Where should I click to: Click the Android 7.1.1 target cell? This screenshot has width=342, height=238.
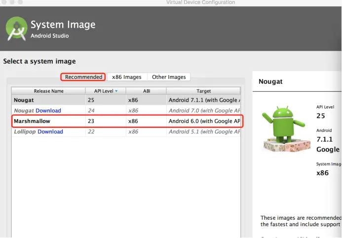click(203, 100)
